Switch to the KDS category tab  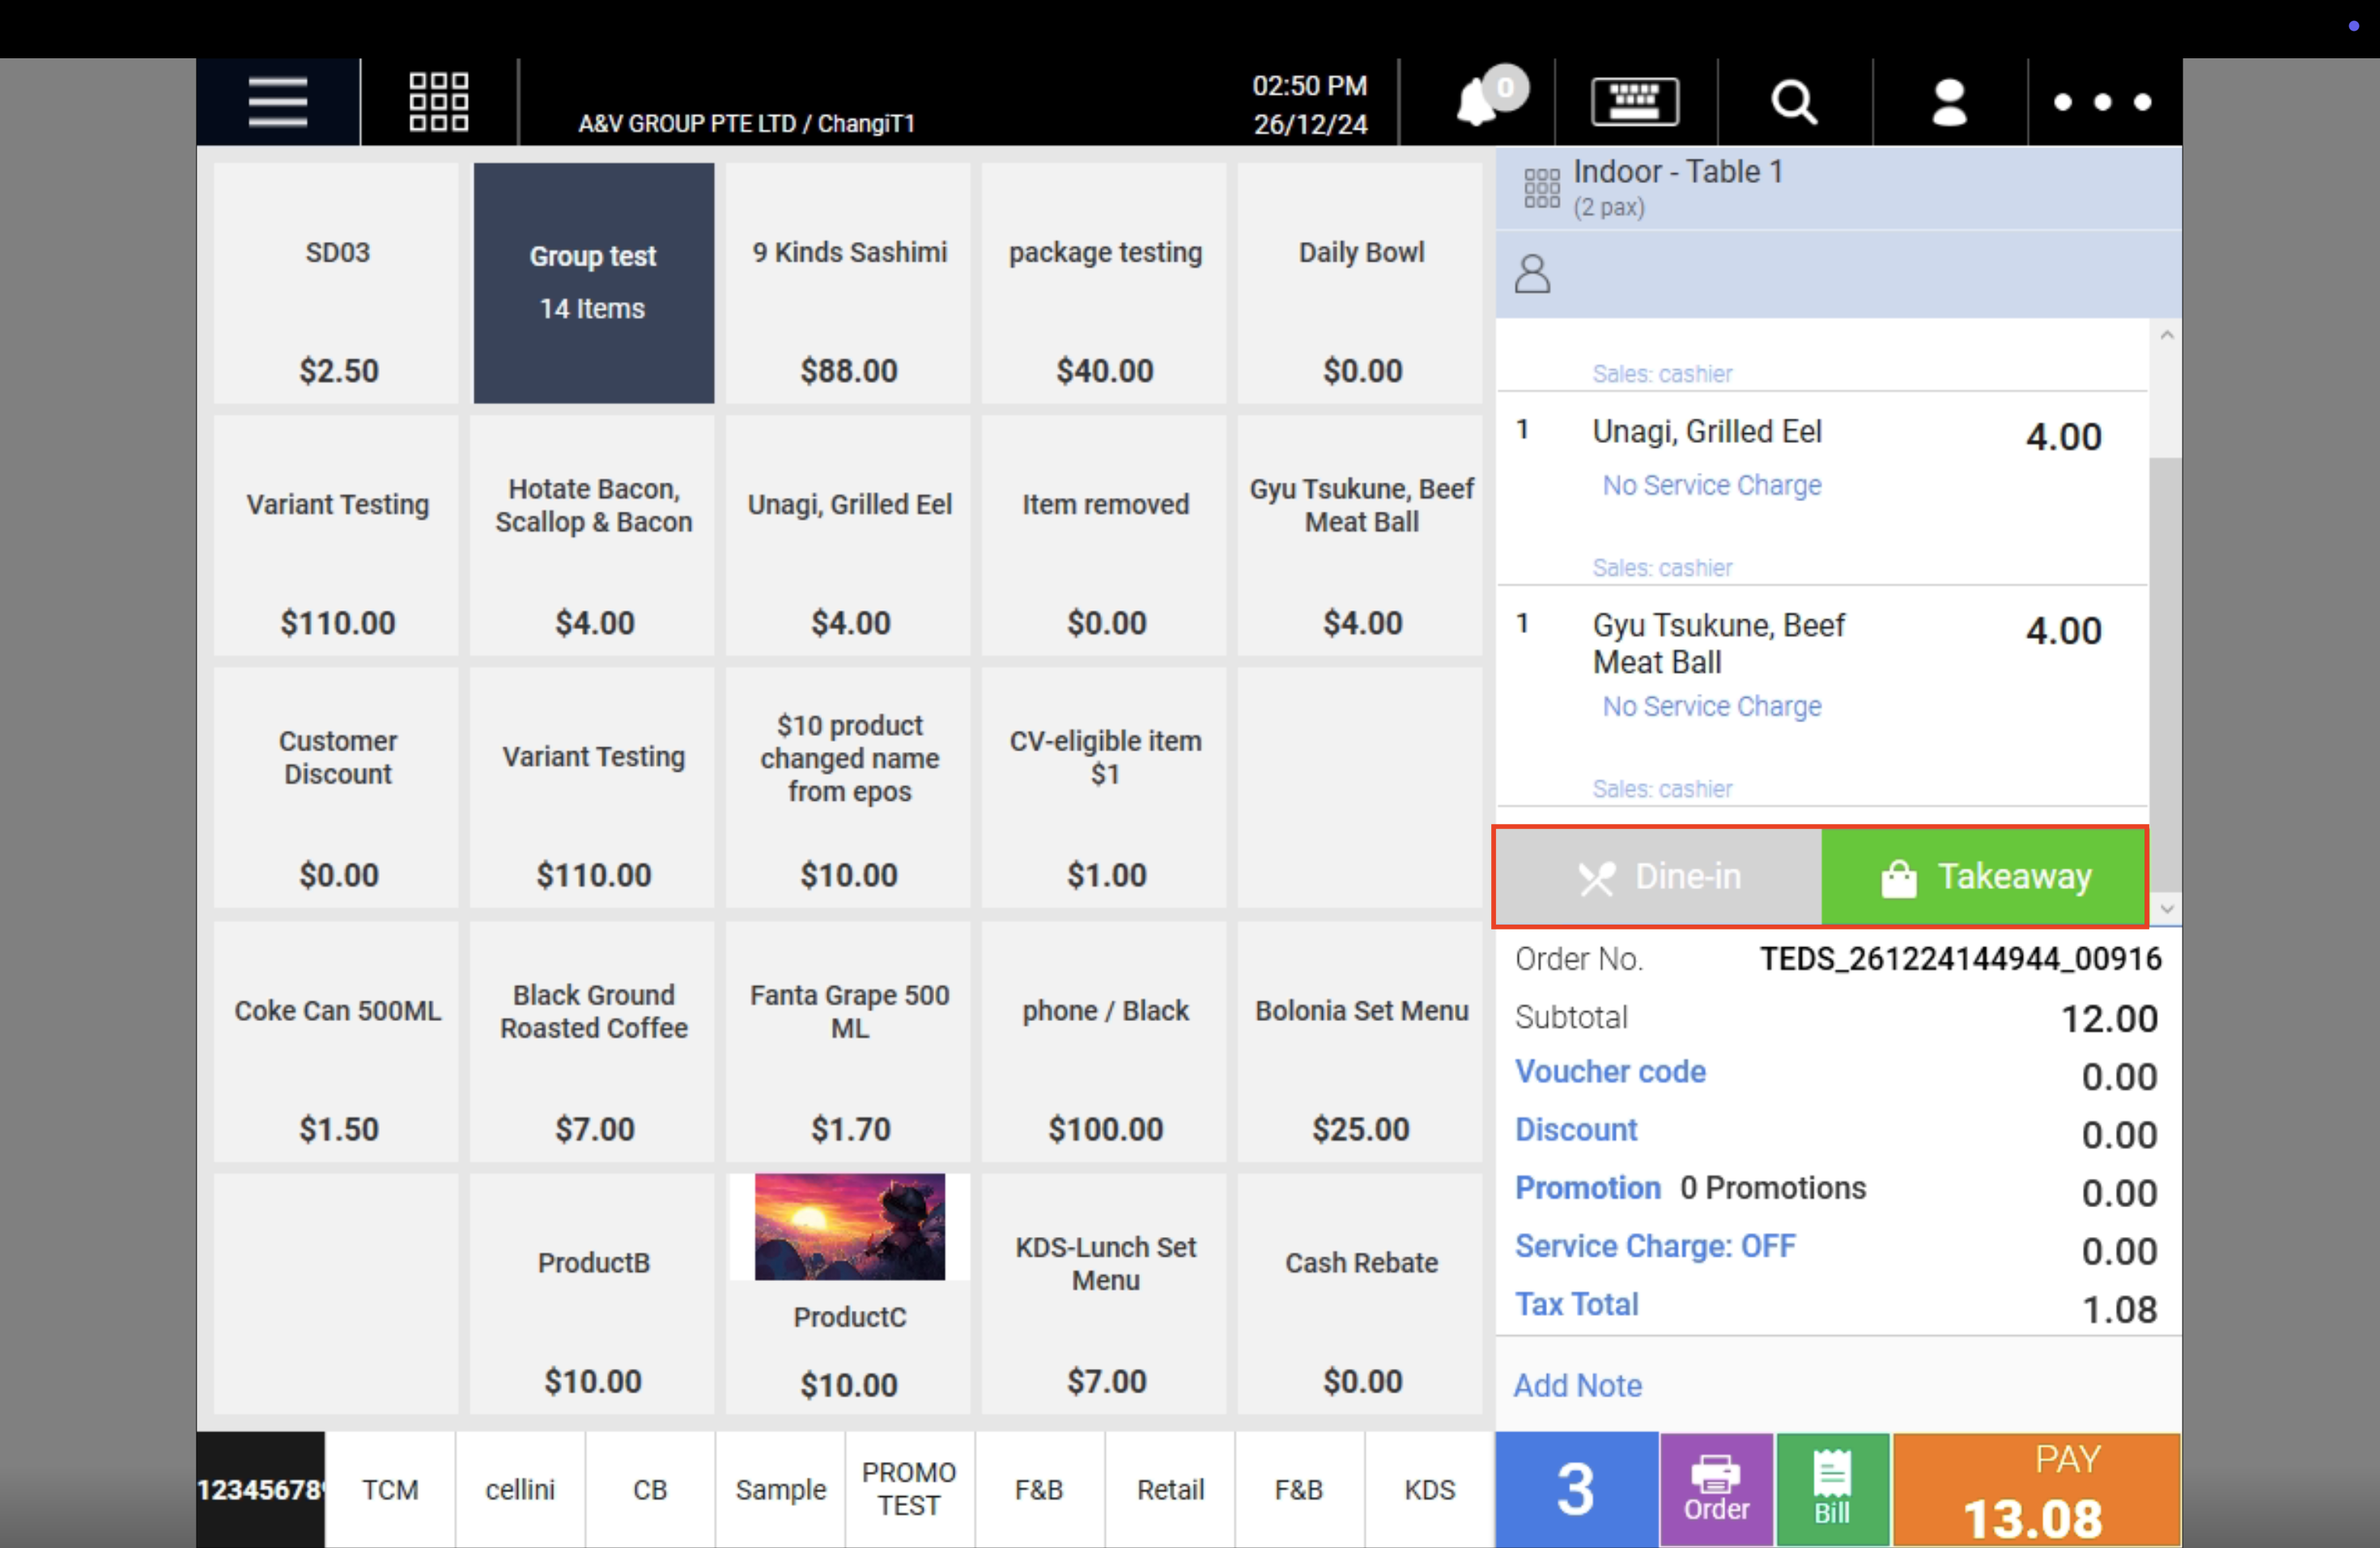coord(1429,1489)
